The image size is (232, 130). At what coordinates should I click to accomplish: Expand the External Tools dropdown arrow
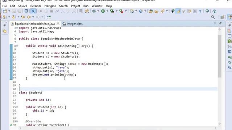click(126, 11)
